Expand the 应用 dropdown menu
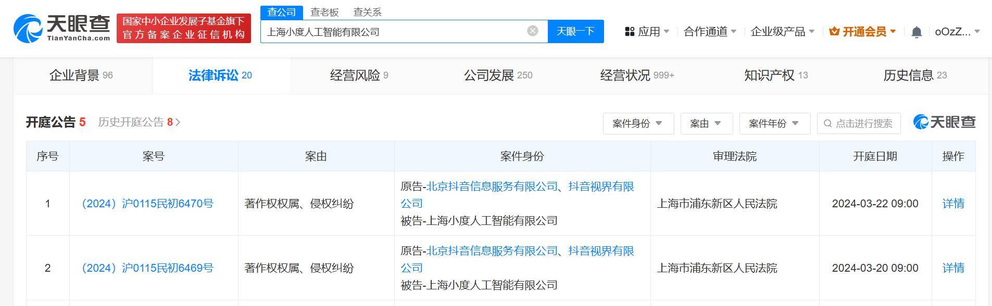Image resolution: width=992 pixels, height=306 pixels. coord(647,32)
